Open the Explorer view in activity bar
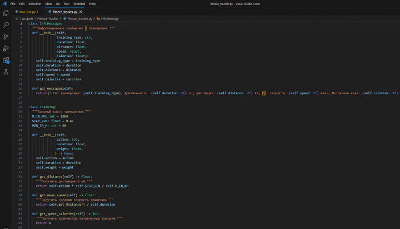The image size is (400, 229). pyautogui.click(x=6, y=13)
